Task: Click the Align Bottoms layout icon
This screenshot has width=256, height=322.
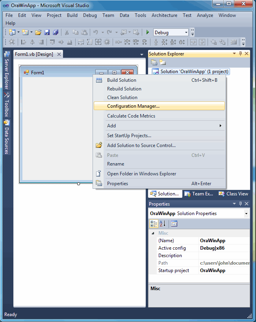Action: [70, 42]
